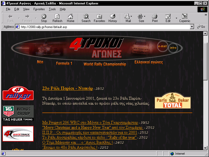Click the vertical scrollbar thumb
Screen dimensions: 209x157
click(205, 61)
